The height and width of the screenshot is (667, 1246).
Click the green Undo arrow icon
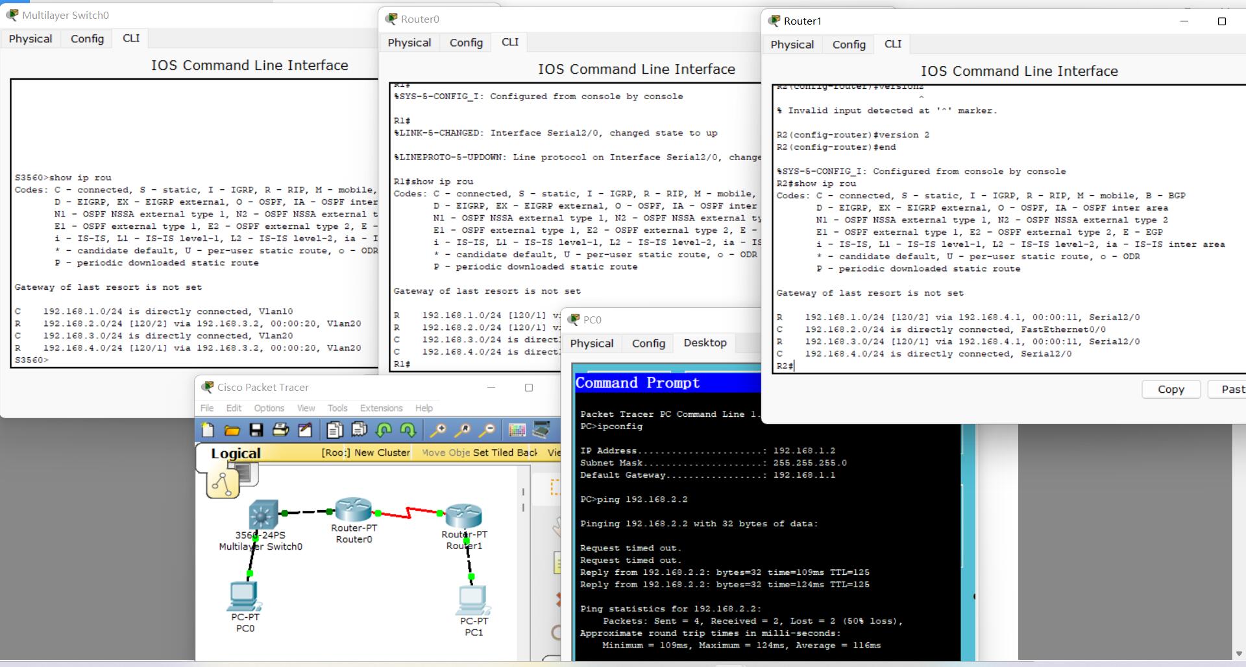pos(384,430)
